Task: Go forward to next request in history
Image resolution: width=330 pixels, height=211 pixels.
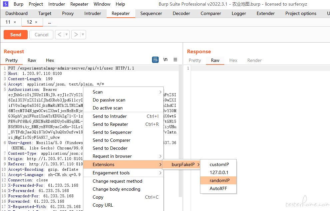Action: click(x=76, y=35)
